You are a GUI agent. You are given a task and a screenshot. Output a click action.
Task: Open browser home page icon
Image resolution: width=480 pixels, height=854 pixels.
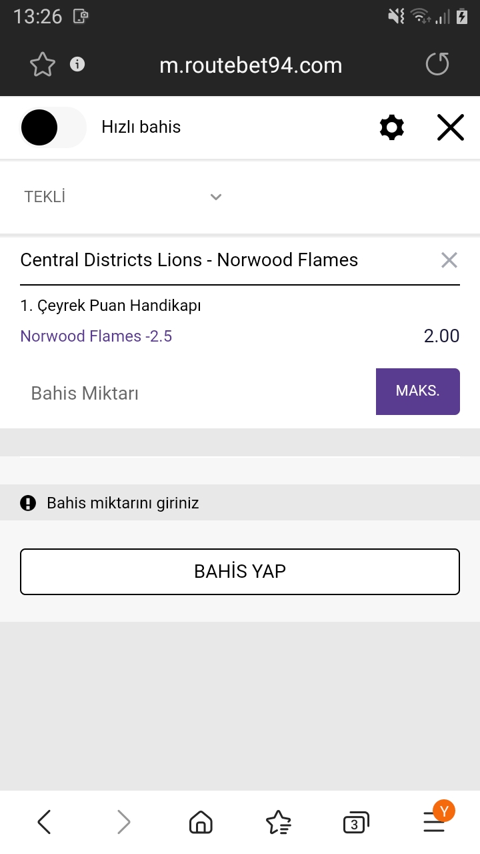tap(201, 823)
